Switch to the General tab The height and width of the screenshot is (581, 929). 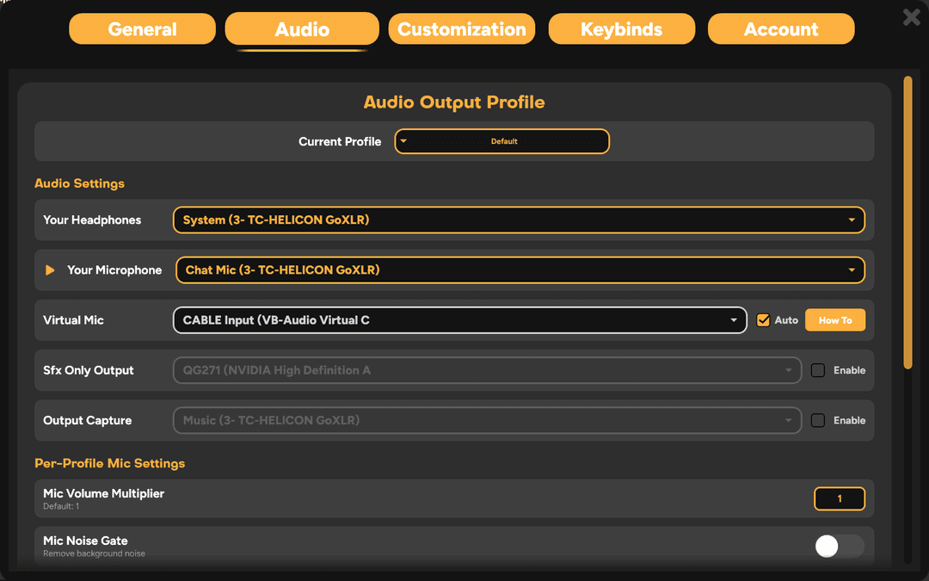142,28
